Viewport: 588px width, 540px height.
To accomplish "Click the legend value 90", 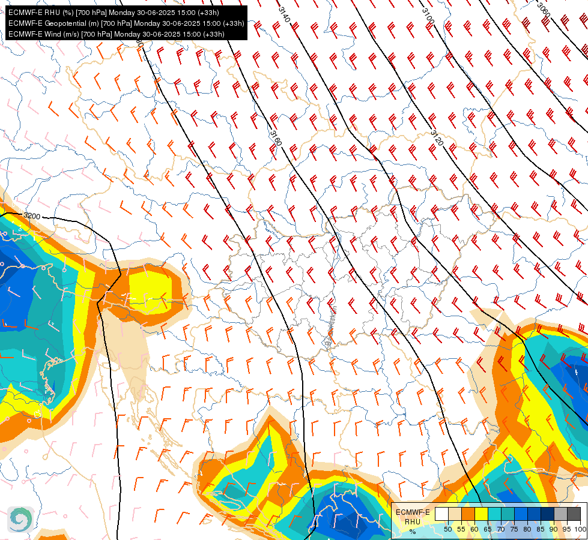I will (x=554, y=529).
